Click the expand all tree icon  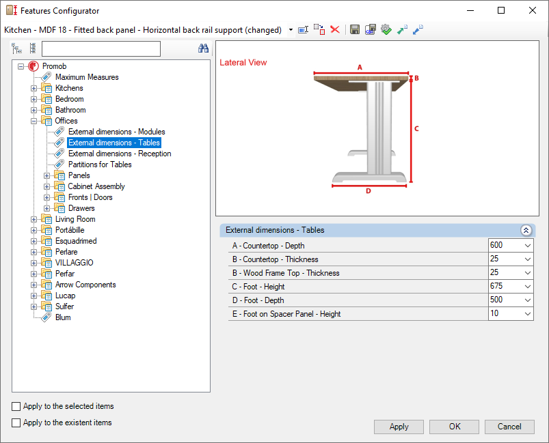(x=16, y=48)
